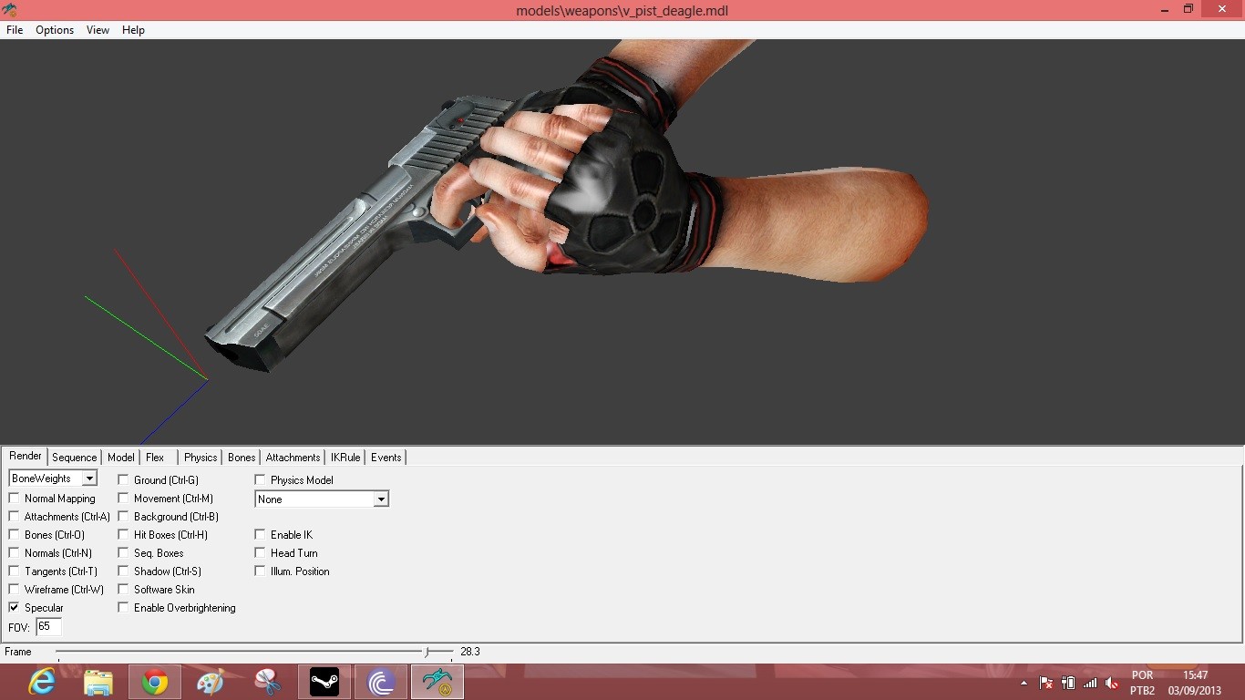This screenshot has height=700, width=1245.
Task: Open Paint from the taskbar
Action: 211,681
